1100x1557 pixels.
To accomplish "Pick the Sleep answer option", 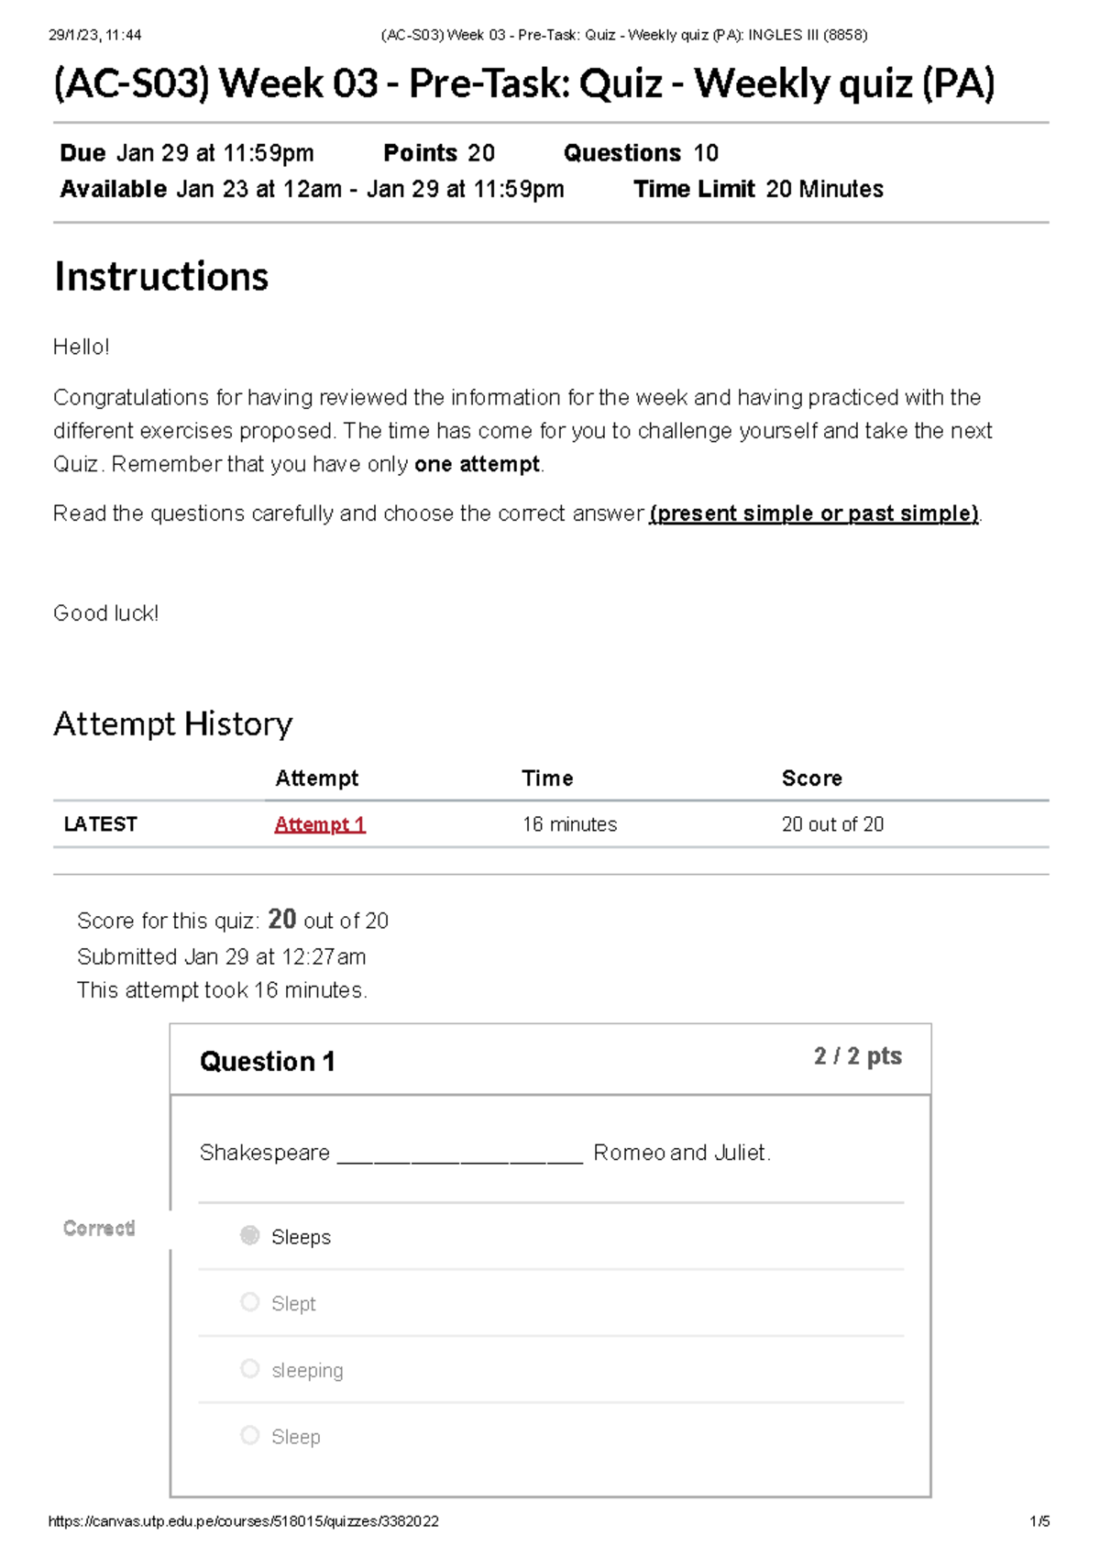I will point(295,1437).
